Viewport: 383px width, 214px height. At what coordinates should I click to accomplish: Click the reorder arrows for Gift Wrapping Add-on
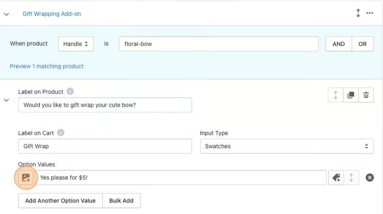pos(358,13)
